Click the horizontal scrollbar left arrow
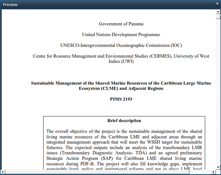 point(3,172)
